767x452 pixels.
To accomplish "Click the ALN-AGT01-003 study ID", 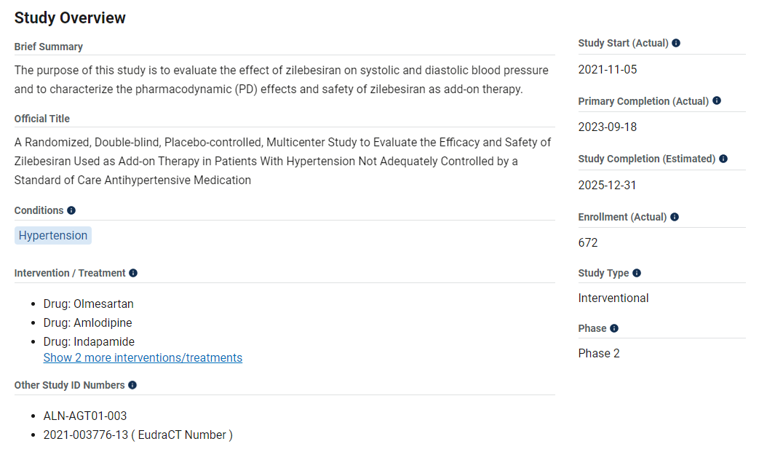I will click(85, 416).
